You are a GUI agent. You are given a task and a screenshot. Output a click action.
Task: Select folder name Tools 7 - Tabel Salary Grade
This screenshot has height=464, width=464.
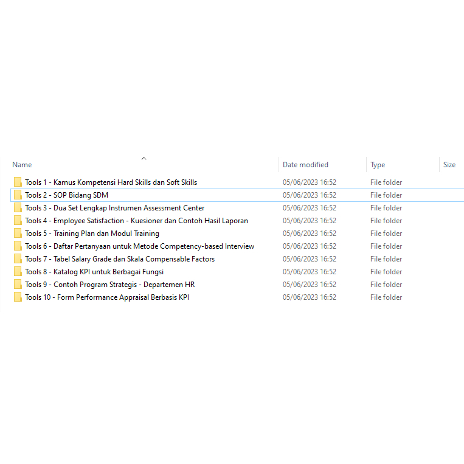pyautogui.click(x=120, y=258)
